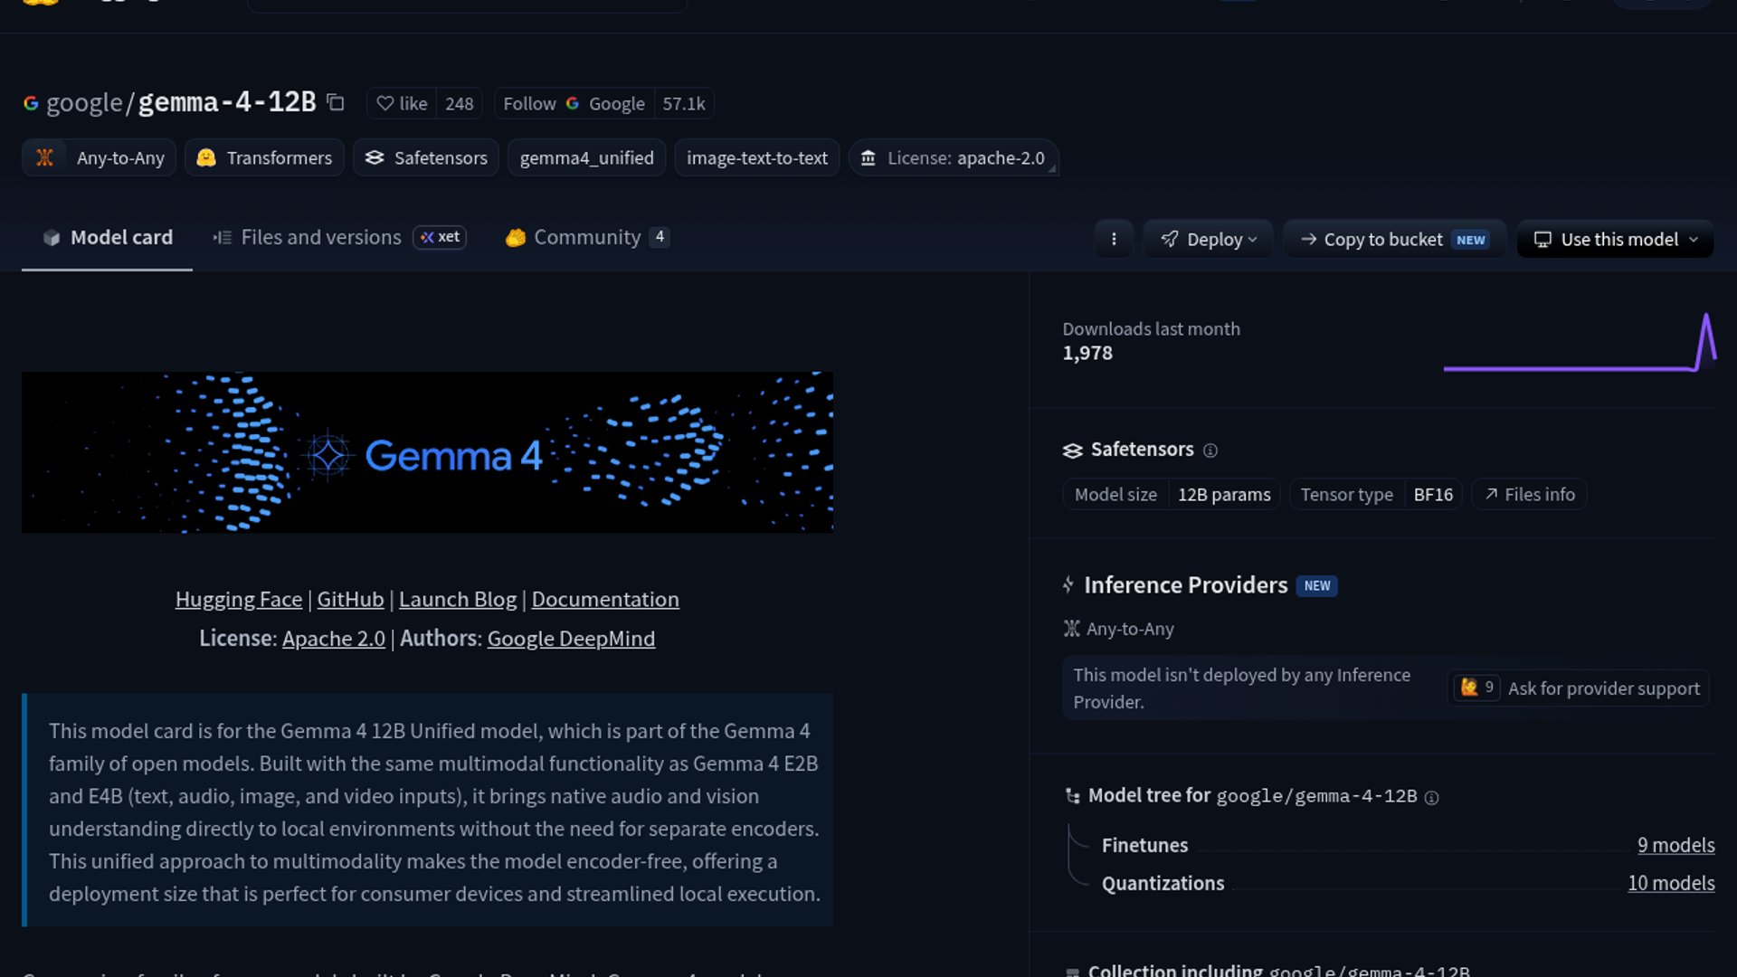Image resolution: width=1737 pixels, height=977 pixels.
Task: Open the three-dot more options menu
Action: pos(1114,240)
